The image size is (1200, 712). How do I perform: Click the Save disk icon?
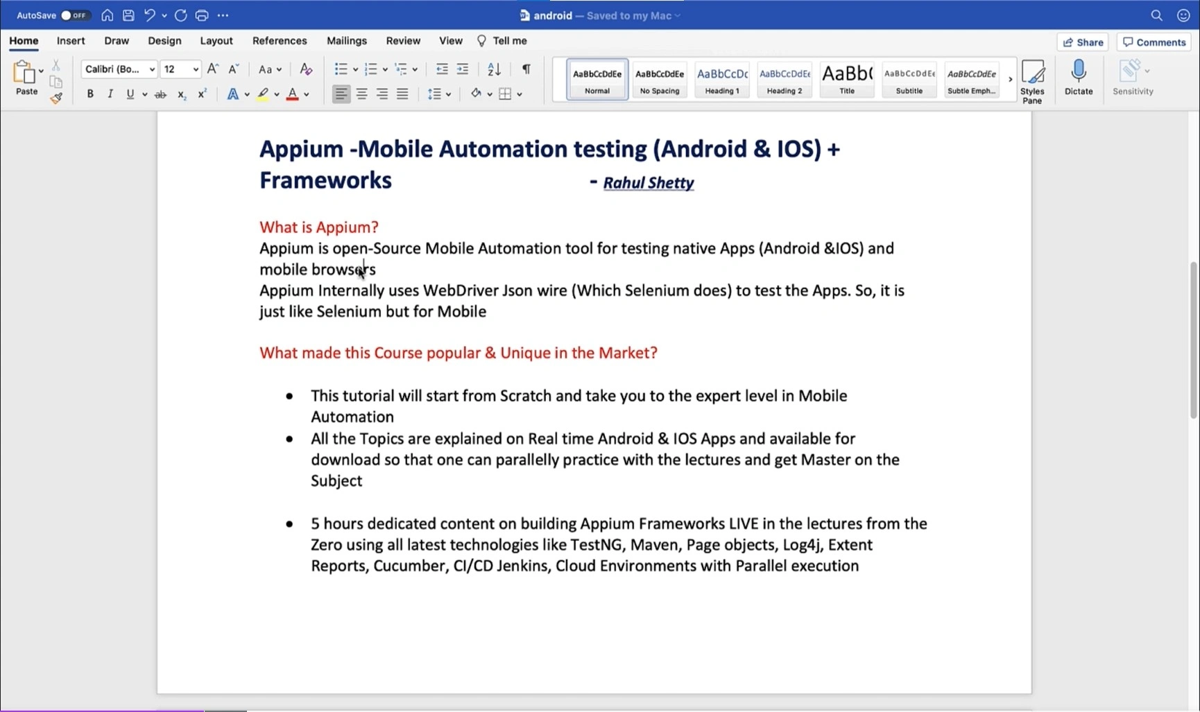coord(128,15)
